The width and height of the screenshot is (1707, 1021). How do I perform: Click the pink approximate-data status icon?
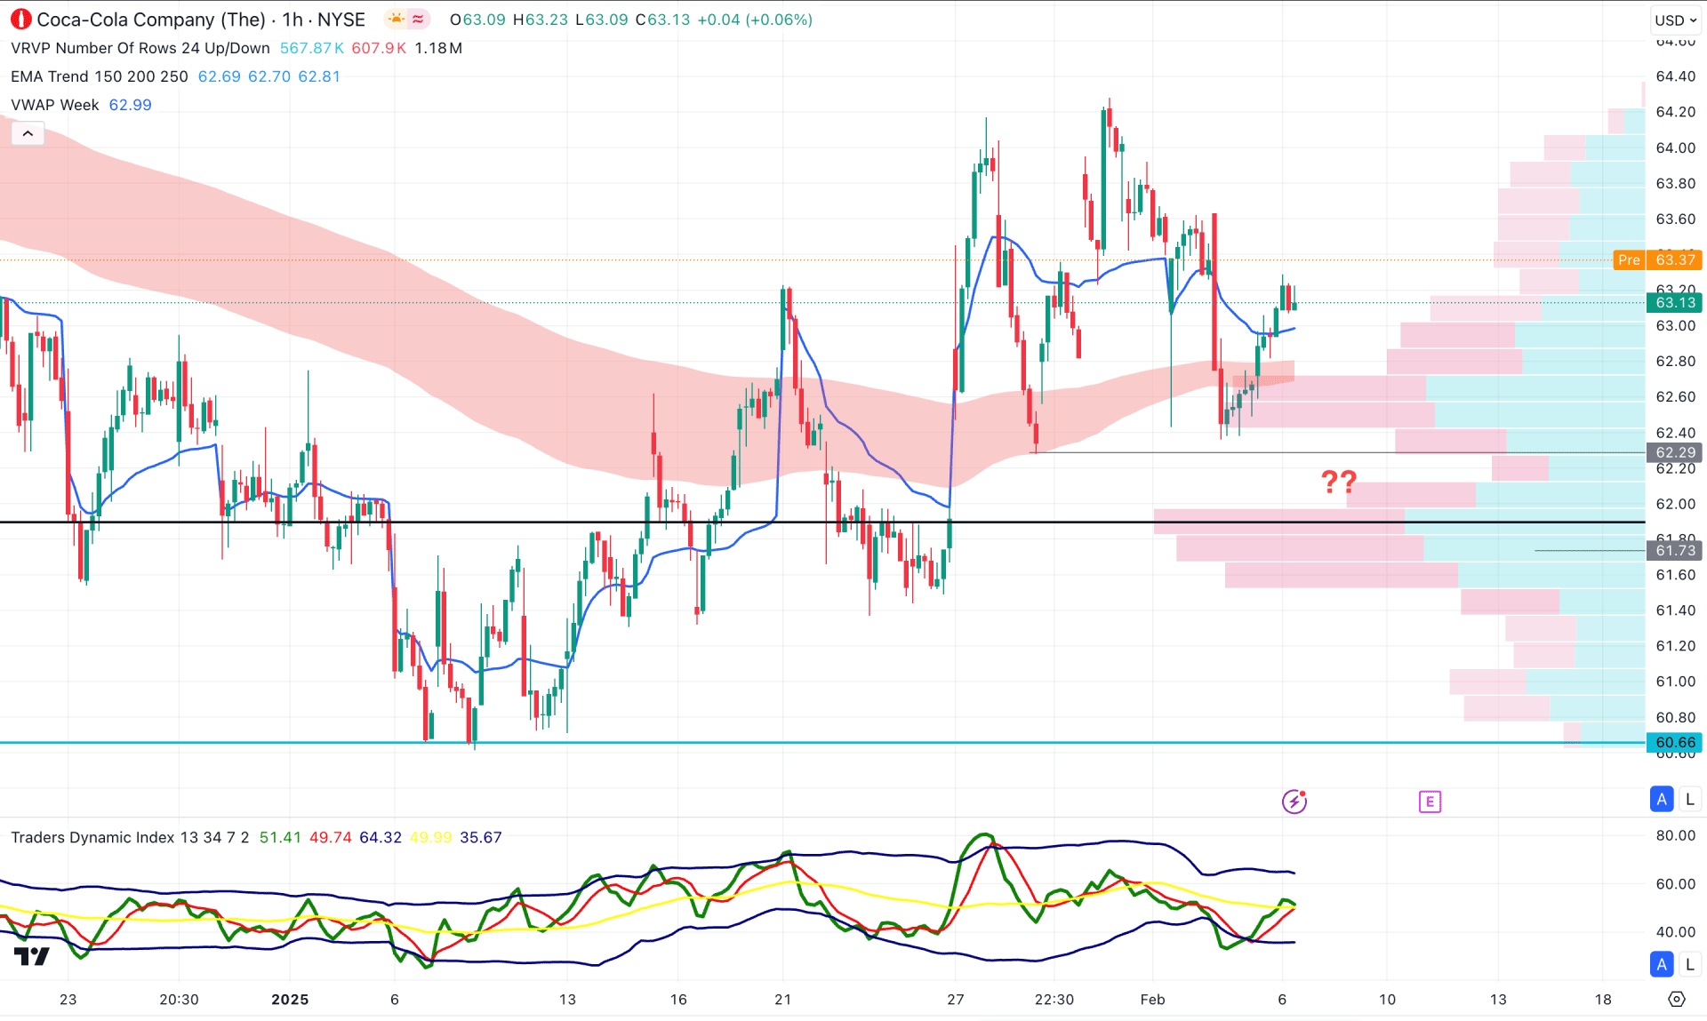[419, 19]
